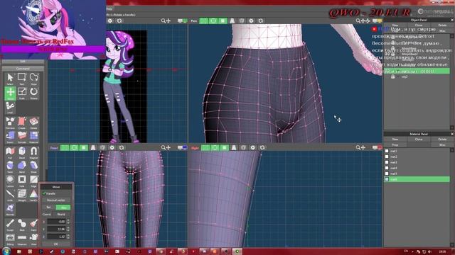The image size is (455, 255).
Task: Open the View command tool
Action: (33, 239)
